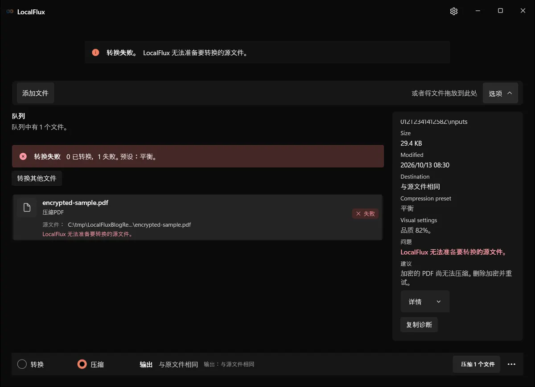Click the 添加文件 button
Screen dimensions: 535x387
coord(35,93)
